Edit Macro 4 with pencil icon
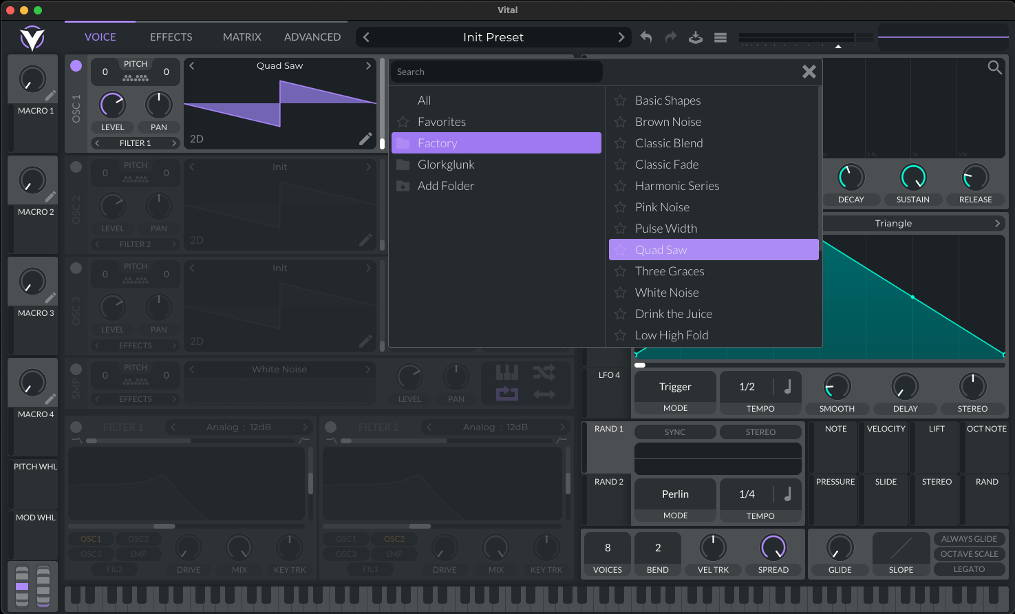The width and height of the screenshot is (1015, 614). [50, 399]
